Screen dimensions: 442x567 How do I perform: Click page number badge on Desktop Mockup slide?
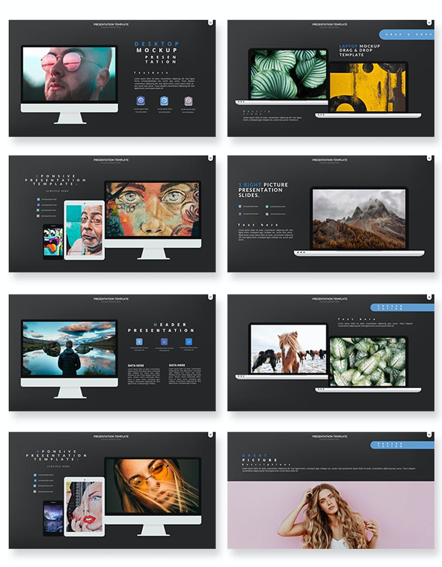(211, 22)
